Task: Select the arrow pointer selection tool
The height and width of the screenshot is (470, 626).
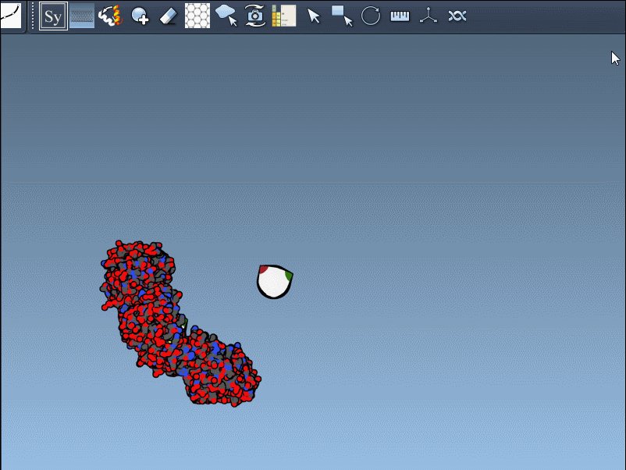Action: click(314, 16)
